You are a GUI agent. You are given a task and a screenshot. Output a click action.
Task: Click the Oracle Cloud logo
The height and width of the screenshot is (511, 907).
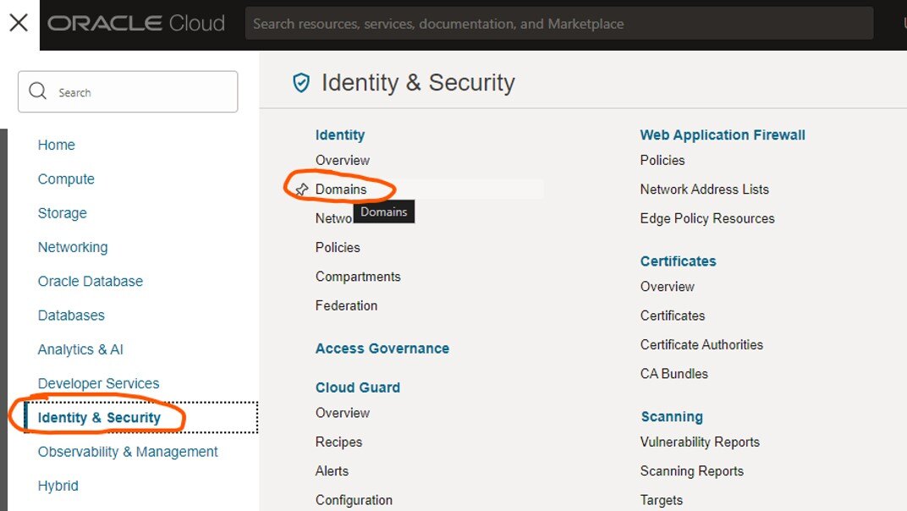136,24
